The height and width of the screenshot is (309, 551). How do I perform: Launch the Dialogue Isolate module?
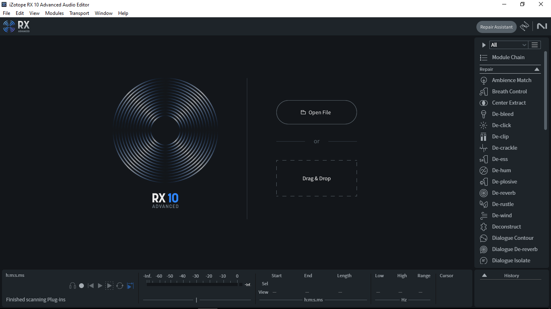click(511, 260)
